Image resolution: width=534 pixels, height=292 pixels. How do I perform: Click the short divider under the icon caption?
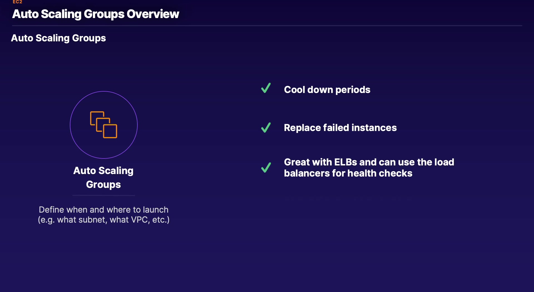tap(103, 195)
